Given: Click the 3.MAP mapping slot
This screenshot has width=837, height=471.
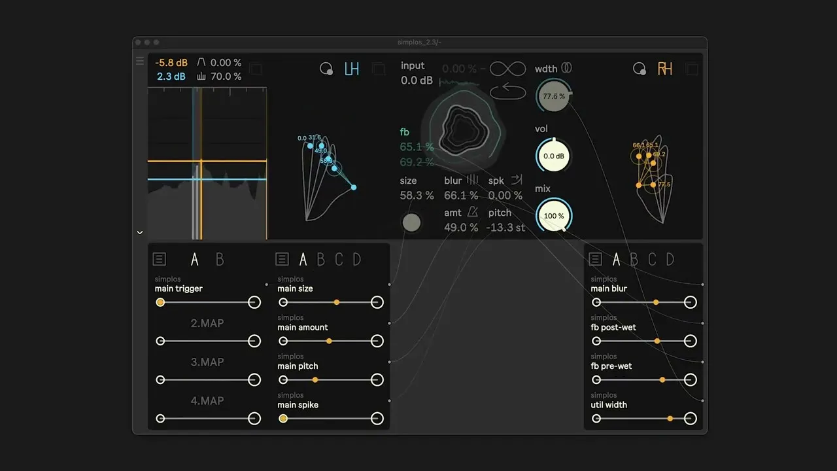Looking at the screenshot, I should 207,362.
